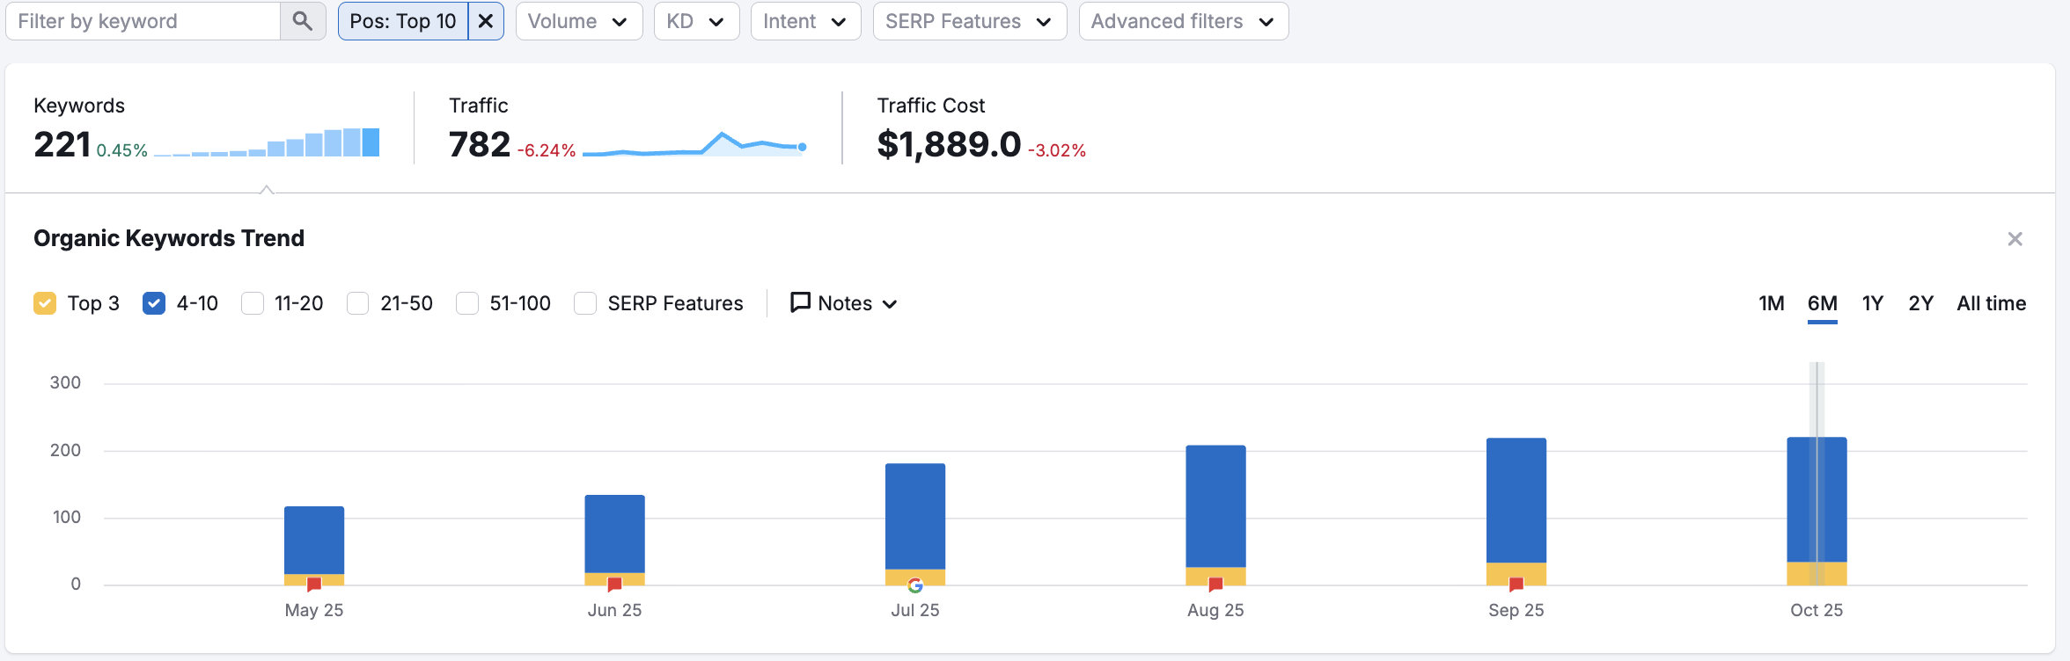This screenshot has width=2070, height=661.
Task: Click the red note flag on Sep 25
Action: [x=1516, y=585]
